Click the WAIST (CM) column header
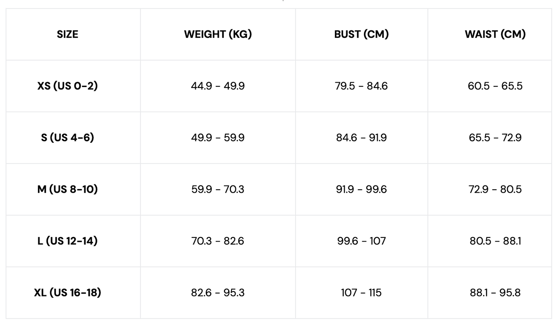 495,34
